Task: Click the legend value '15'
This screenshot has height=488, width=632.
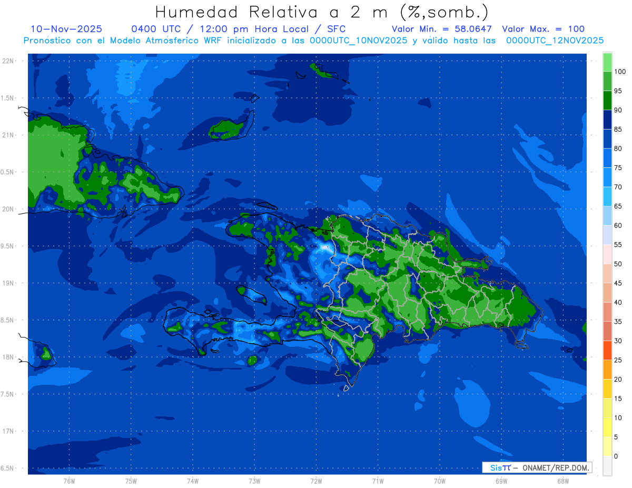Action: pyautogui.click(x=618, y=399)
